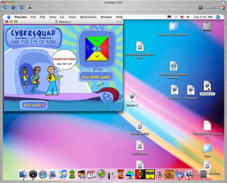Click the full color icon beside slider
Screen dimensions: 227x183
[223, 8]
